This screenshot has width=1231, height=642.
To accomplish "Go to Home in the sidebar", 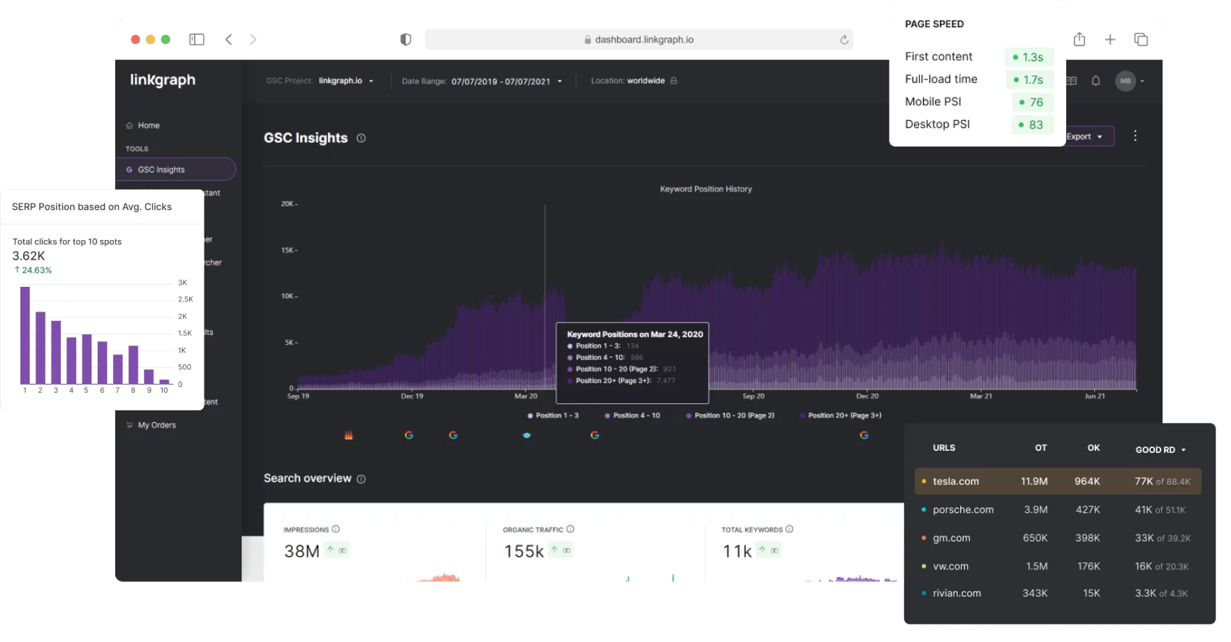I will [x=148, y=126].
